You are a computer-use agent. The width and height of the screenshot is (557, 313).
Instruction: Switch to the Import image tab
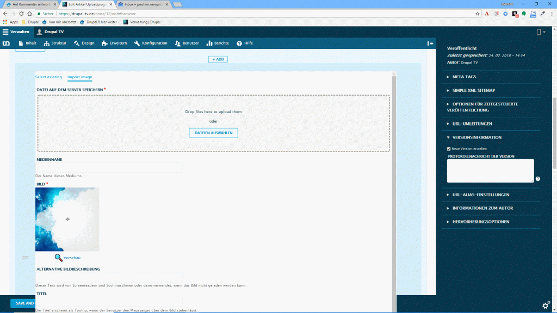point(79,77)
